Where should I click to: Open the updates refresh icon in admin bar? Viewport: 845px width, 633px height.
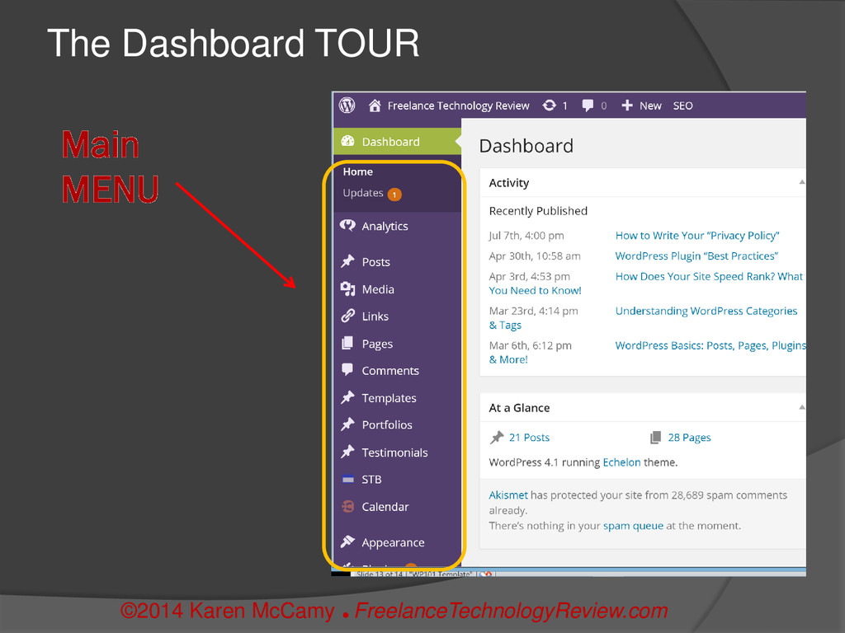coord(549,105)
